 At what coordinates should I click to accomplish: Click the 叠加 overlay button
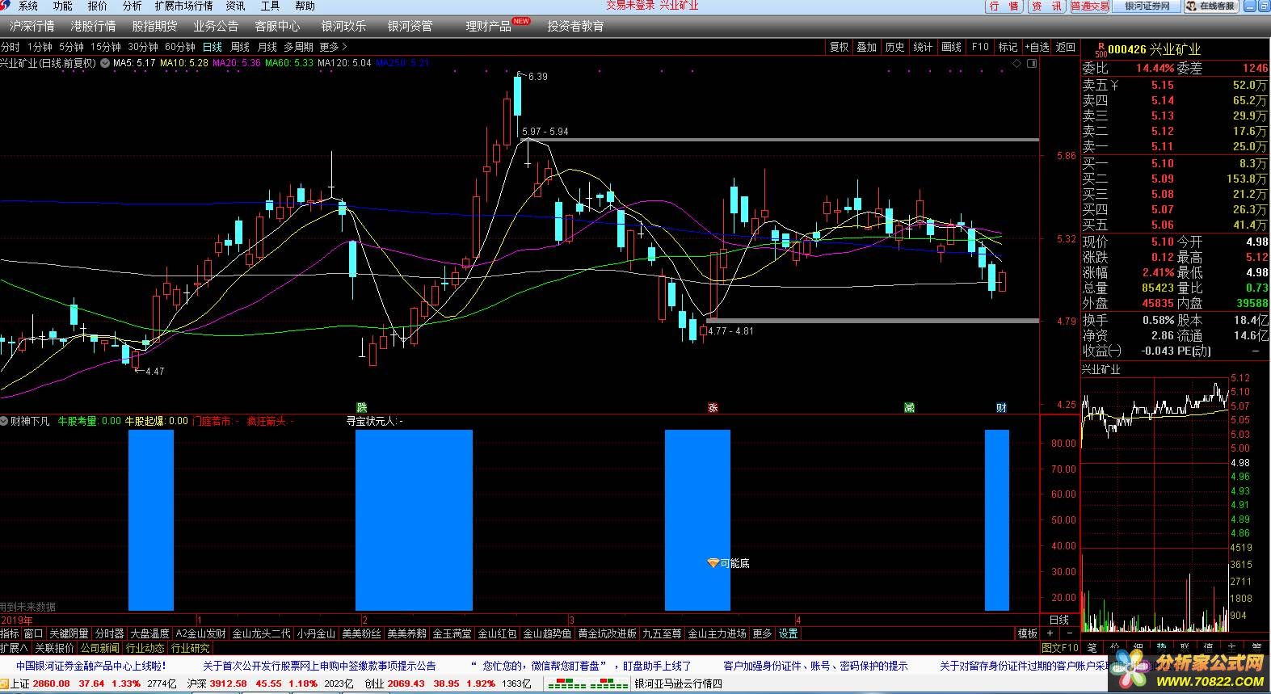(x=867, y=47)
